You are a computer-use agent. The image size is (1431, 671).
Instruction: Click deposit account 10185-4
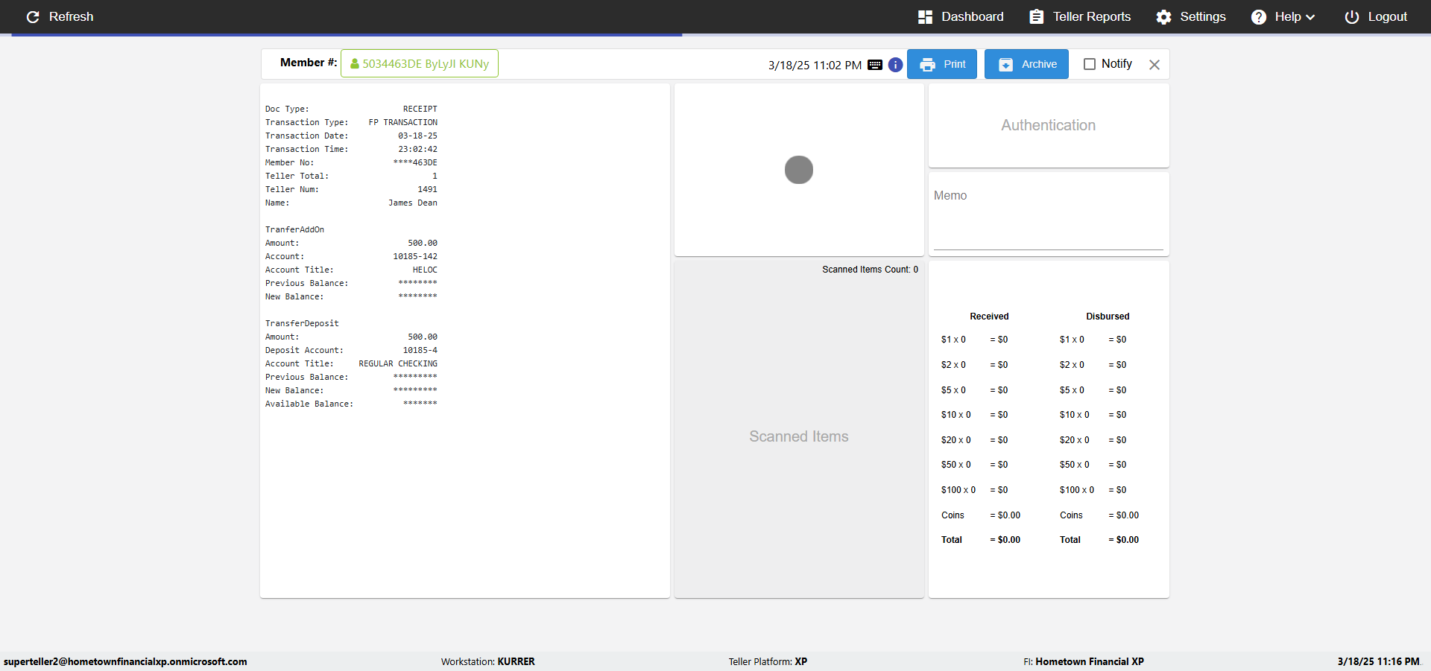click(x=420, y=350)
